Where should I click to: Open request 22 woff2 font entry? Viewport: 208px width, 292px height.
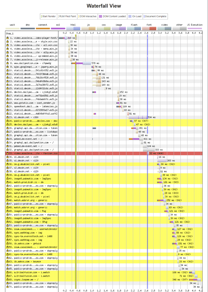pos(34,114)
